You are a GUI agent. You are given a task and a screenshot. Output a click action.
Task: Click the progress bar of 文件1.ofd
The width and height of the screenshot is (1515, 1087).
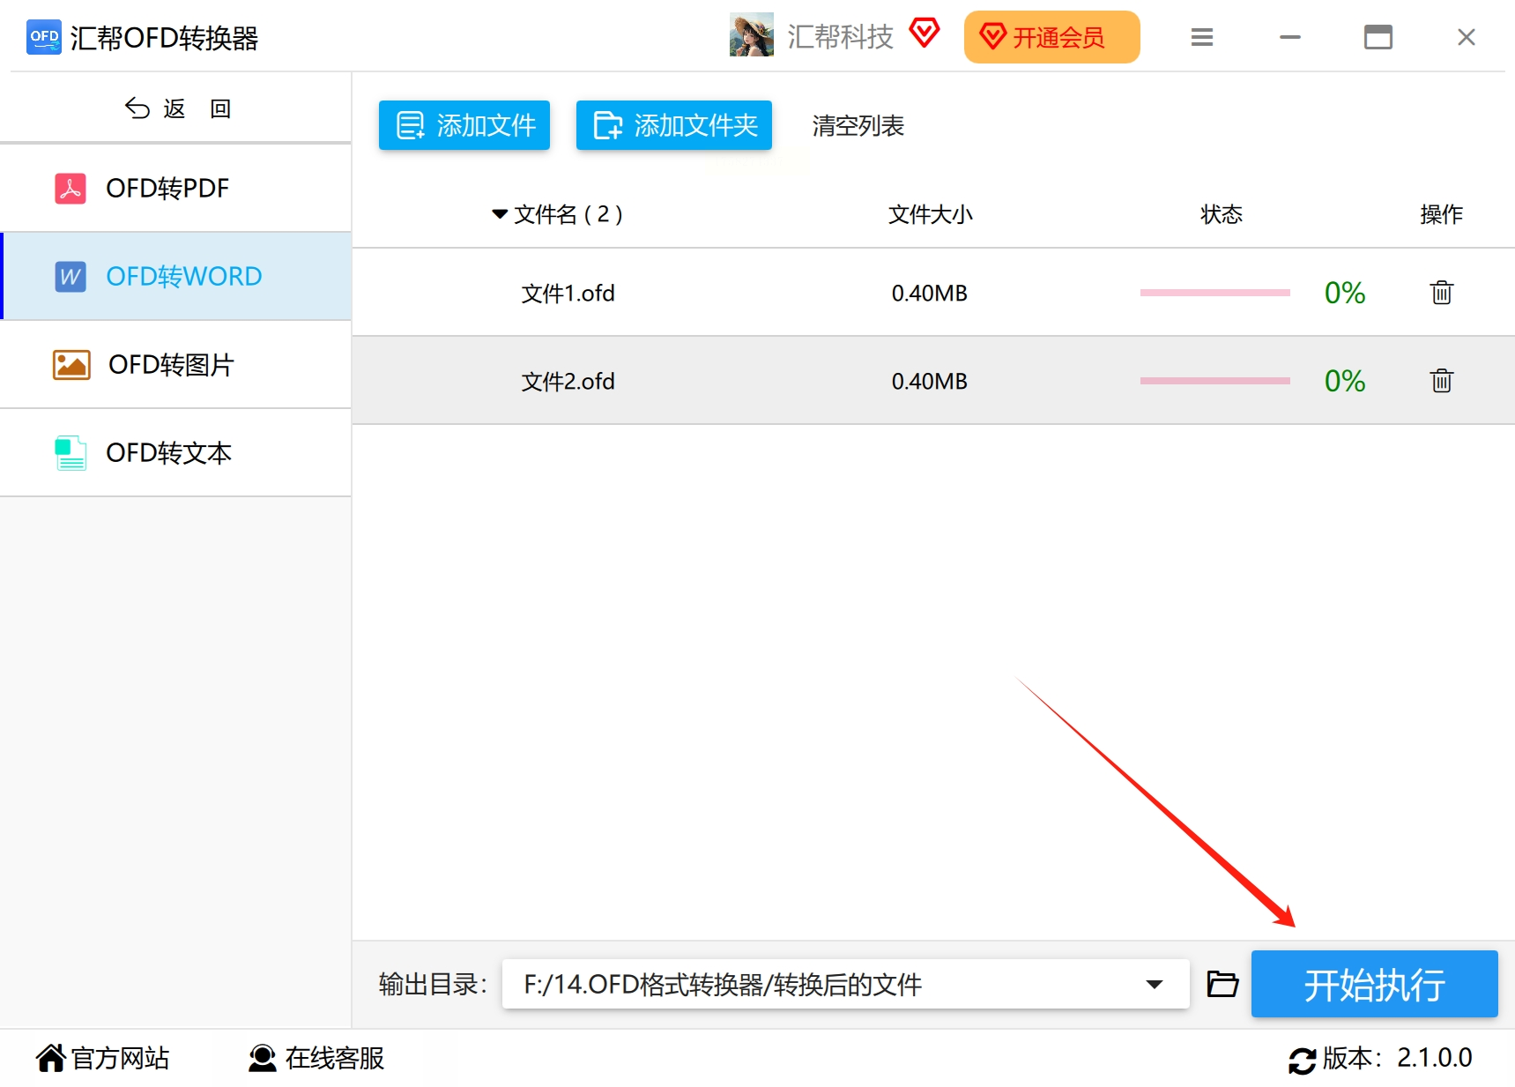pos(1214,293)
